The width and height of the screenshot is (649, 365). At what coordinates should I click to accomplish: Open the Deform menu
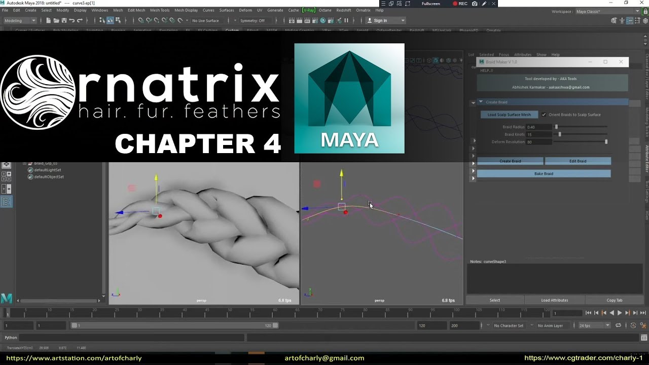click(245, 10)
